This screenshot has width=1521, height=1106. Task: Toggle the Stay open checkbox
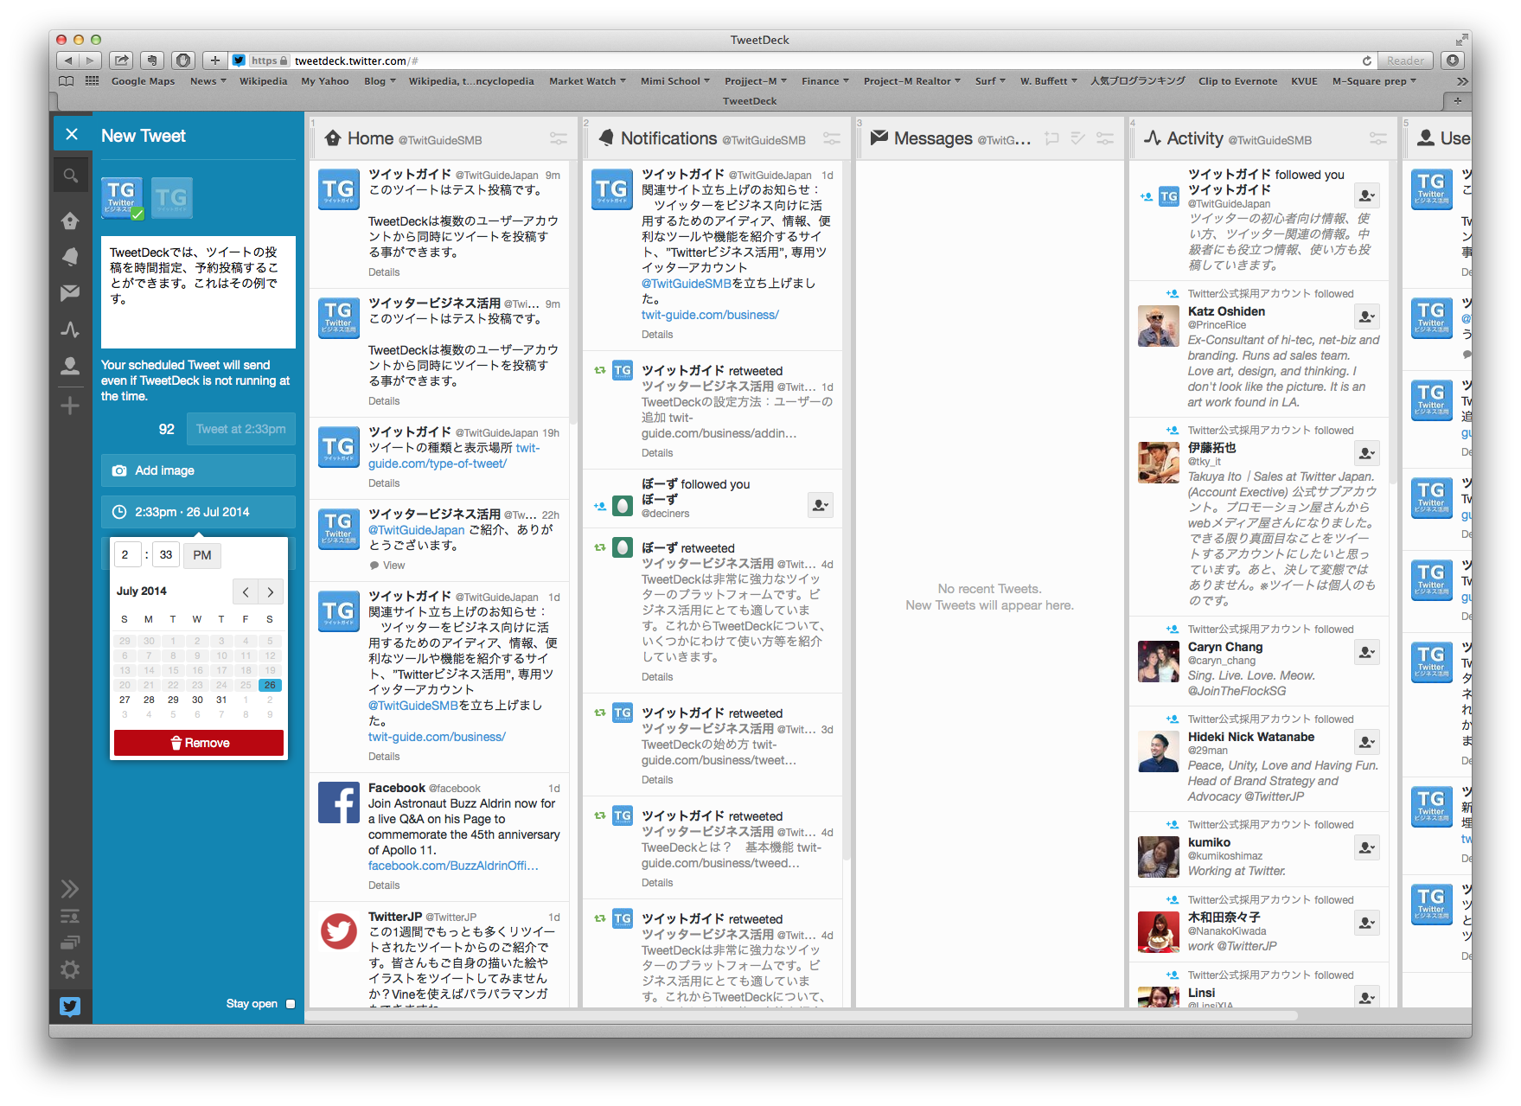click(291, 1004)
